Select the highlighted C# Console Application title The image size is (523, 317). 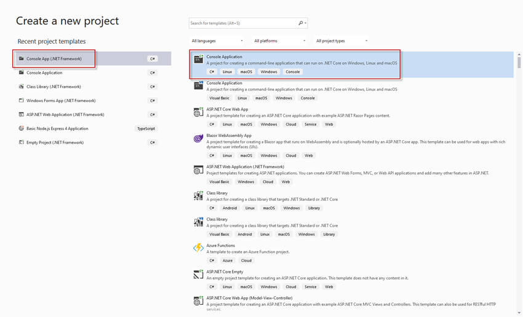(224, 57)
